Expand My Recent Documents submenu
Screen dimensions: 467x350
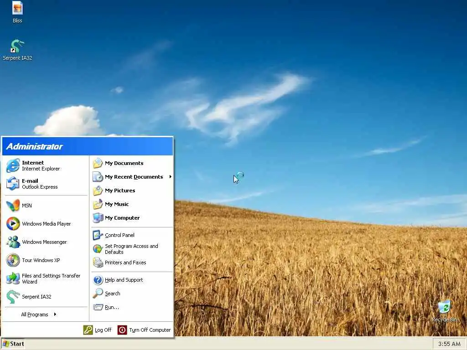pos(132,177)
